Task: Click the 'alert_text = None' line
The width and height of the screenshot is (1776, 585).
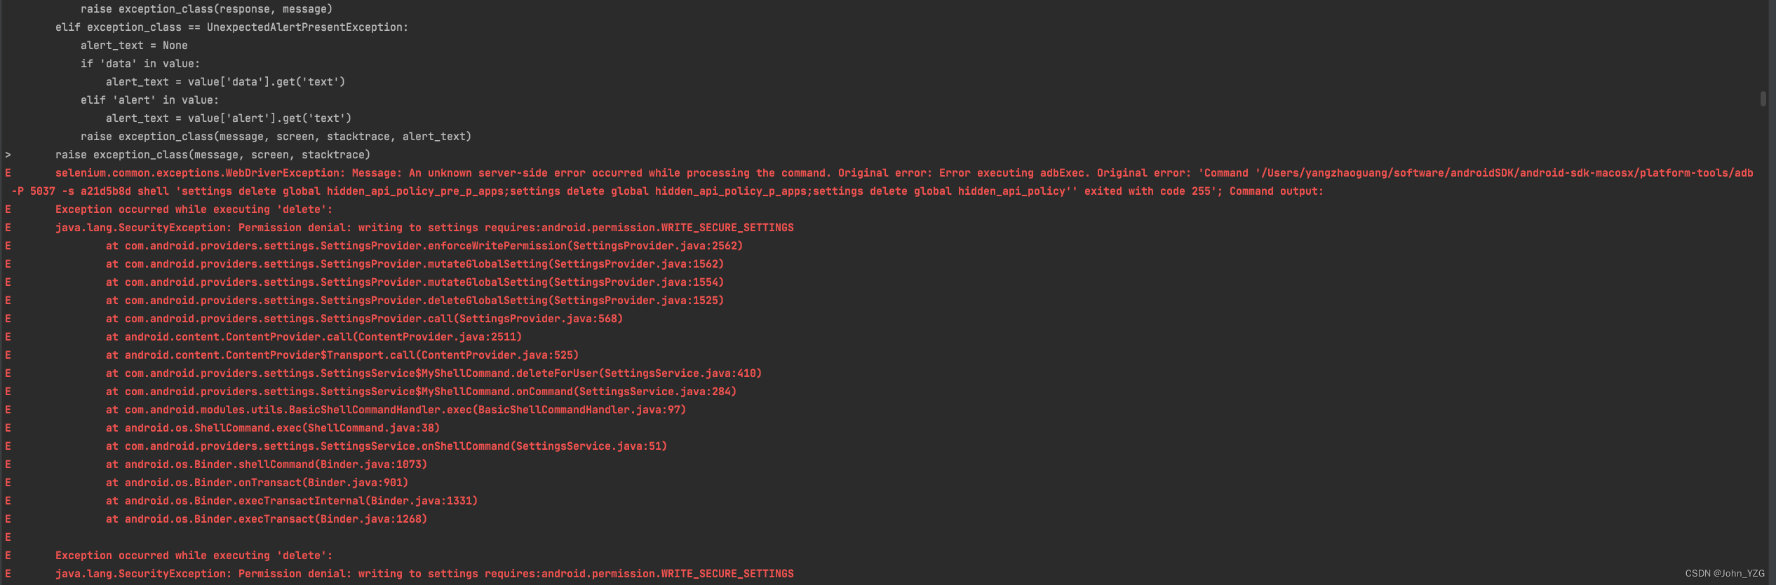Action: (x=134, y=46)
